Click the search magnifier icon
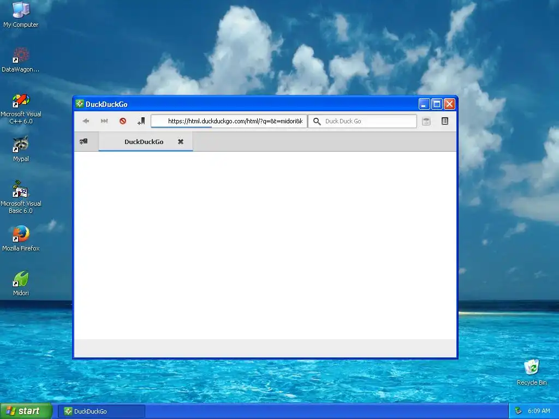The width and height of the screenshot is (559, 419). pyautogui.click(x=317, y=122)
